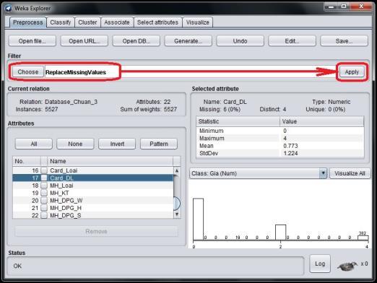The height and width of the screenshot is (283, 377).
Task: Click the Edit... button
Action: pos(292,41)
